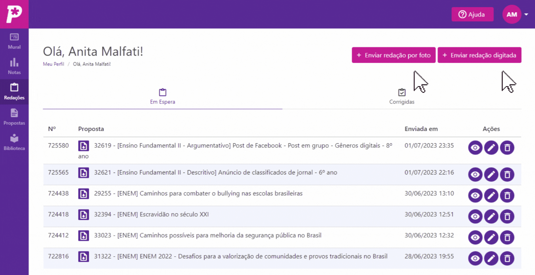
Task: Open the Propostas sidebar section
Action: point(14,117)
